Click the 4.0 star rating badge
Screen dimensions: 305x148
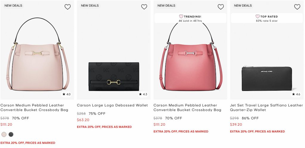pos(66,94)
